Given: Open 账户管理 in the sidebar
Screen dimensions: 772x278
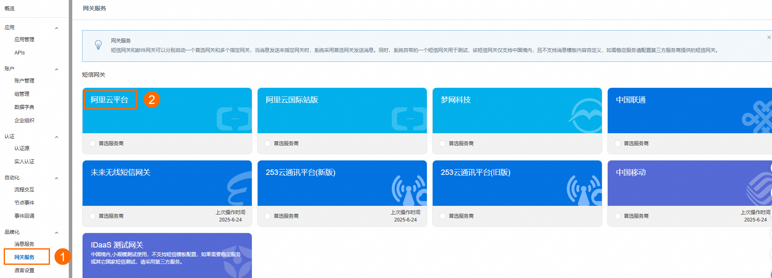Looking at the screenshot, I should point(24,81).
